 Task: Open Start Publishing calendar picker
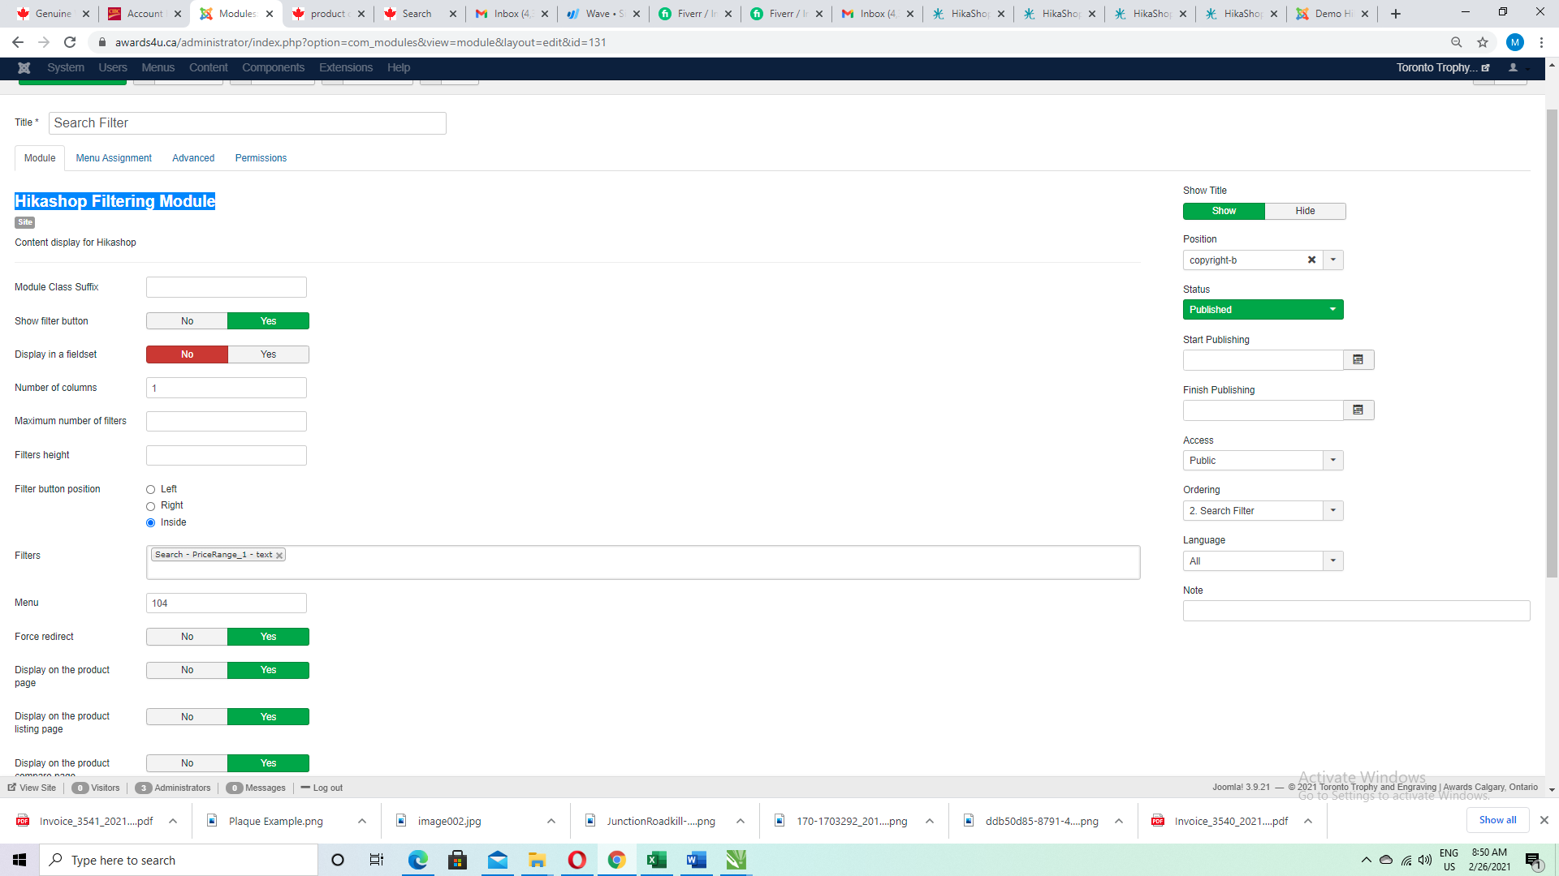coord(1358,360)
